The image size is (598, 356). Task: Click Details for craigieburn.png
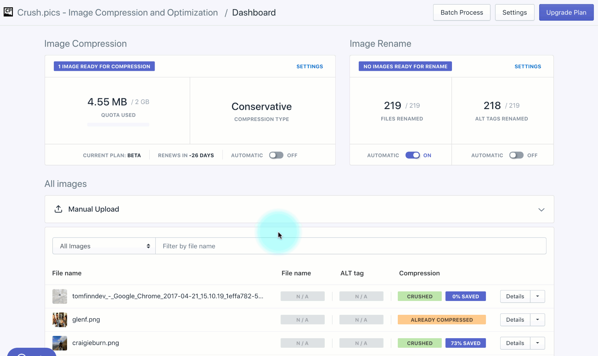[x=515, y=343]
